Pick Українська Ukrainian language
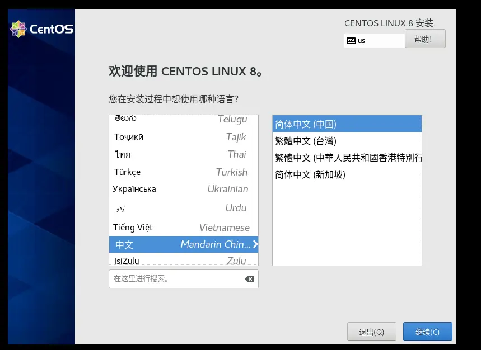The image size is (481, 350). point(184,189)
